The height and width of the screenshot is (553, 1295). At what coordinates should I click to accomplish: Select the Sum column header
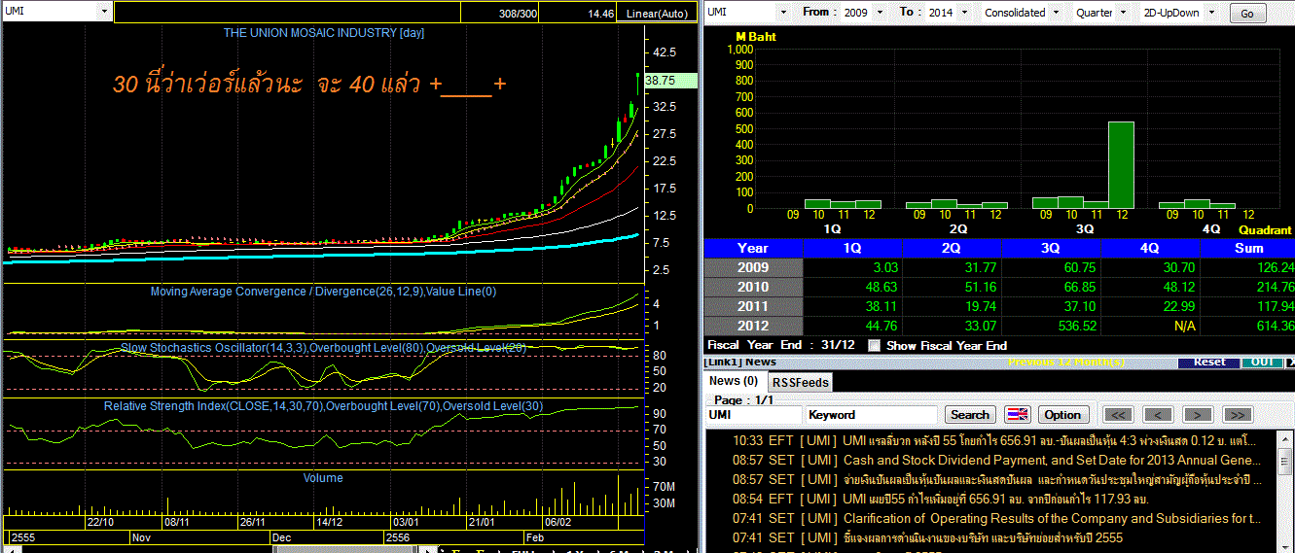(1247, 248)
